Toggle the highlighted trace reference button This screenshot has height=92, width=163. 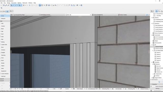tap(40, 5)
